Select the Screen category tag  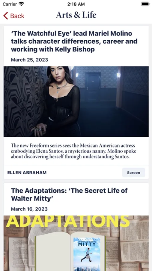(x=134, y=173)
